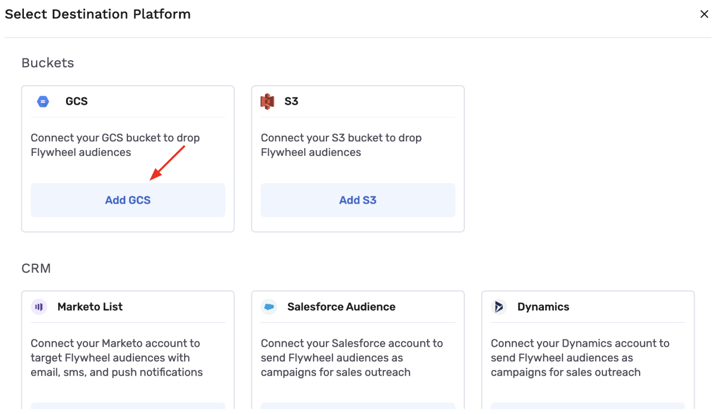Viewport: 712px width, 414px height.
Task: Click the Buckets section heading
Action: [48, 63]
